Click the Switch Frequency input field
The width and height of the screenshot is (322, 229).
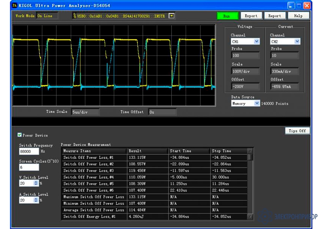click(x=29, y=151)
